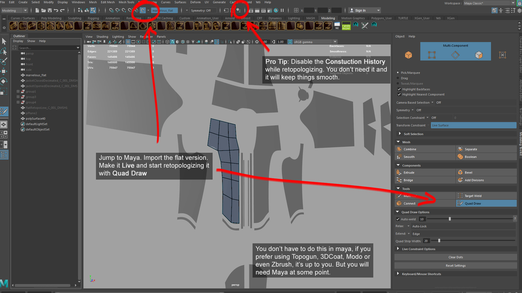The width and height of the screenshot is (522, 293).
Task: Toggle Highlight Nearest Component checkbox
Action: tap(399, 94)
